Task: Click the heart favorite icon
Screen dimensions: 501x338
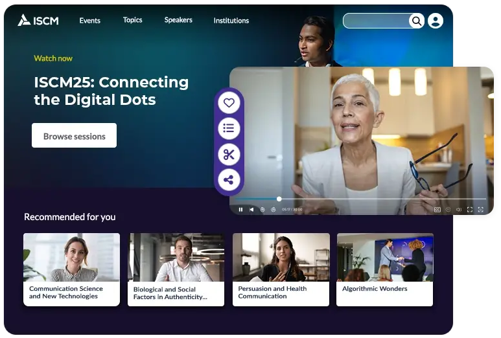Action: coord(229,102)
